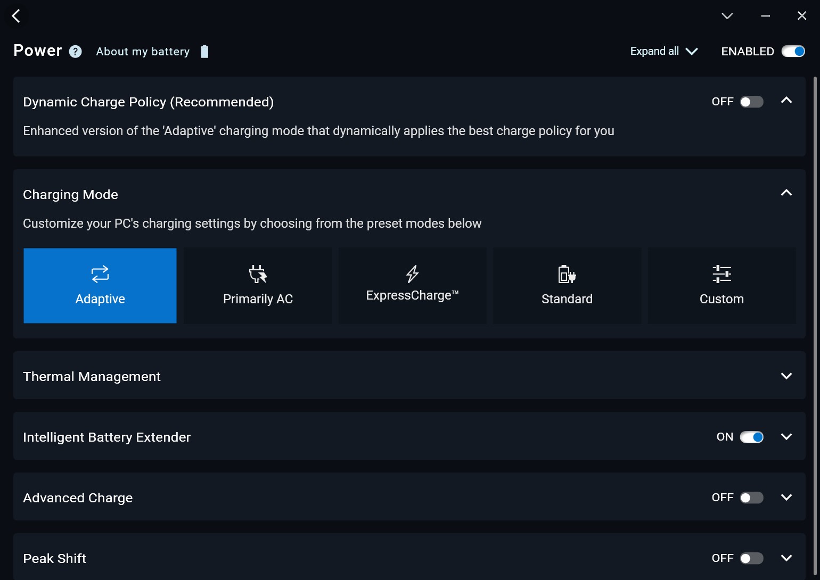Expand the Thermal Management section

[x=786, y=376]
